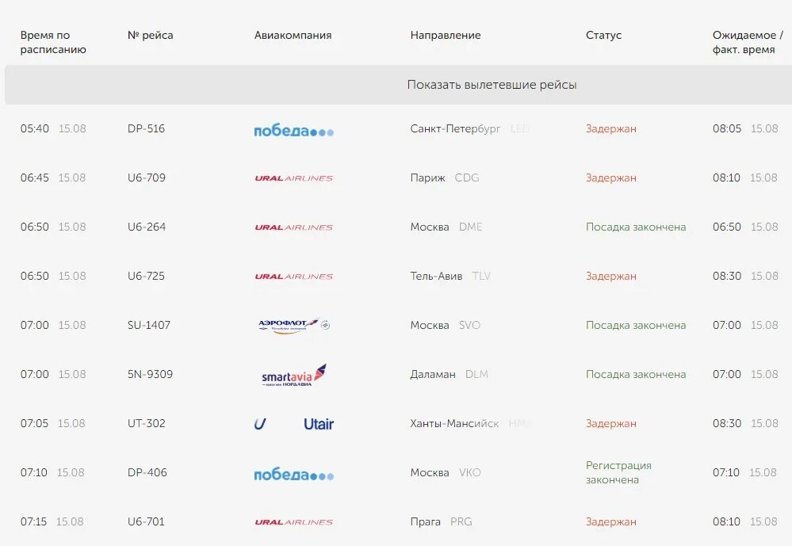
Task: Select the Тель-Авив TLV destination
Action: [x=450, y=277]
